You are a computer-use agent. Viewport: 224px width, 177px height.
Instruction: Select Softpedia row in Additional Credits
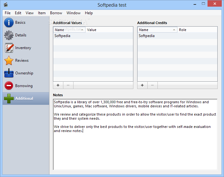[177, 36]
